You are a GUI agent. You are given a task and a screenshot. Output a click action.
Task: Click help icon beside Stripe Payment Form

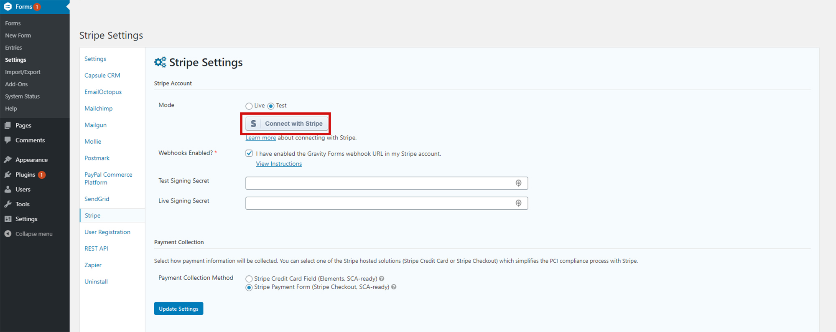point(394,287)
